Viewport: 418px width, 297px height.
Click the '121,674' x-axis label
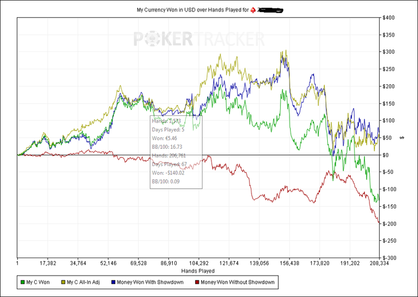229,264
